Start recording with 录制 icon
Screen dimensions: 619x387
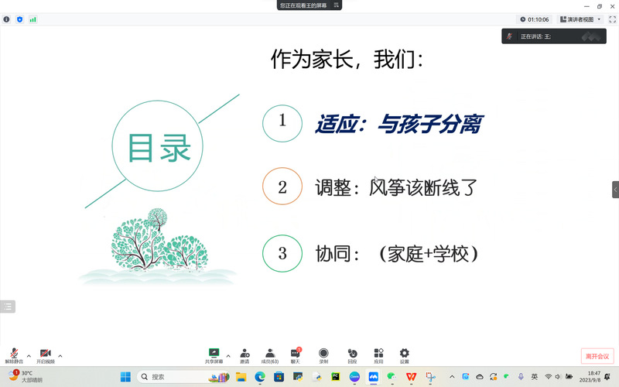coord(323,354)
